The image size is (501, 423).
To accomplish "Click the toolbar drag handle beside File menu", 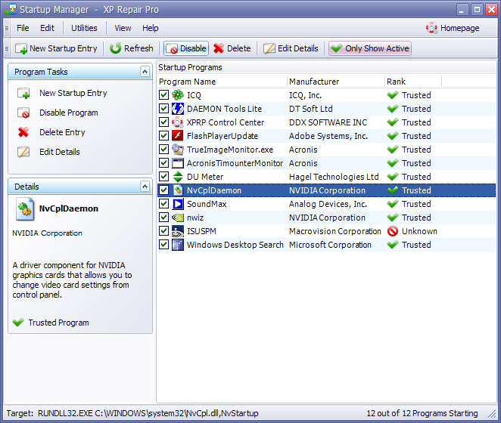I will tap(7, 28).
